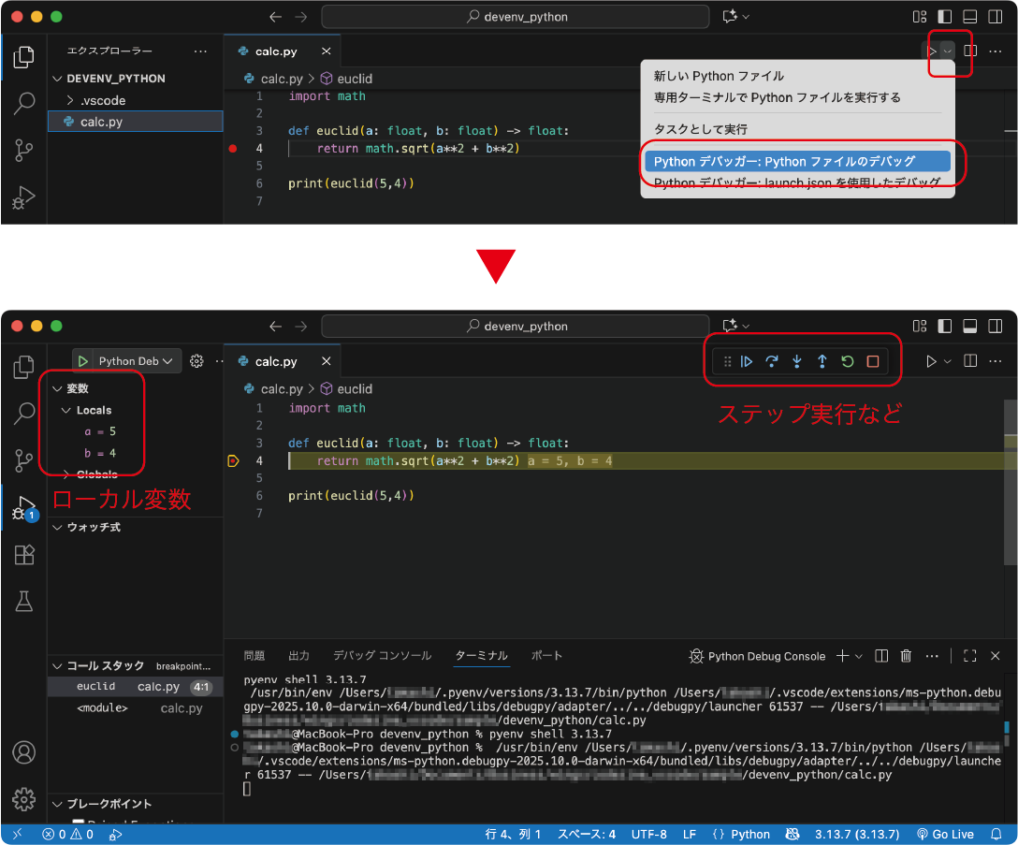The height and width of the screenshot is (845, 1018).
Task: Click the devenv_python search box at top
Action: (x=516, y=16)
